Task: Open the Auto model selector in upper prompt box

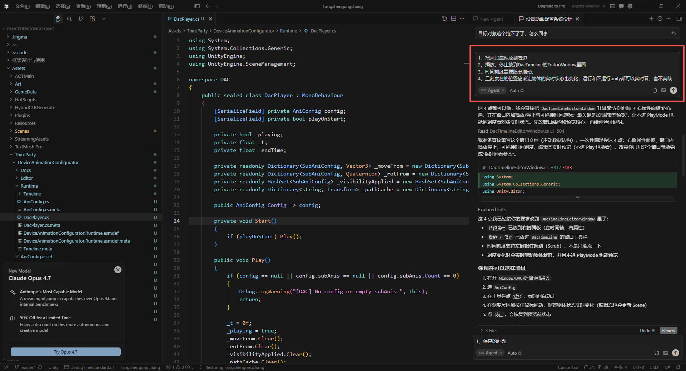Action: [x=517, y=91]
